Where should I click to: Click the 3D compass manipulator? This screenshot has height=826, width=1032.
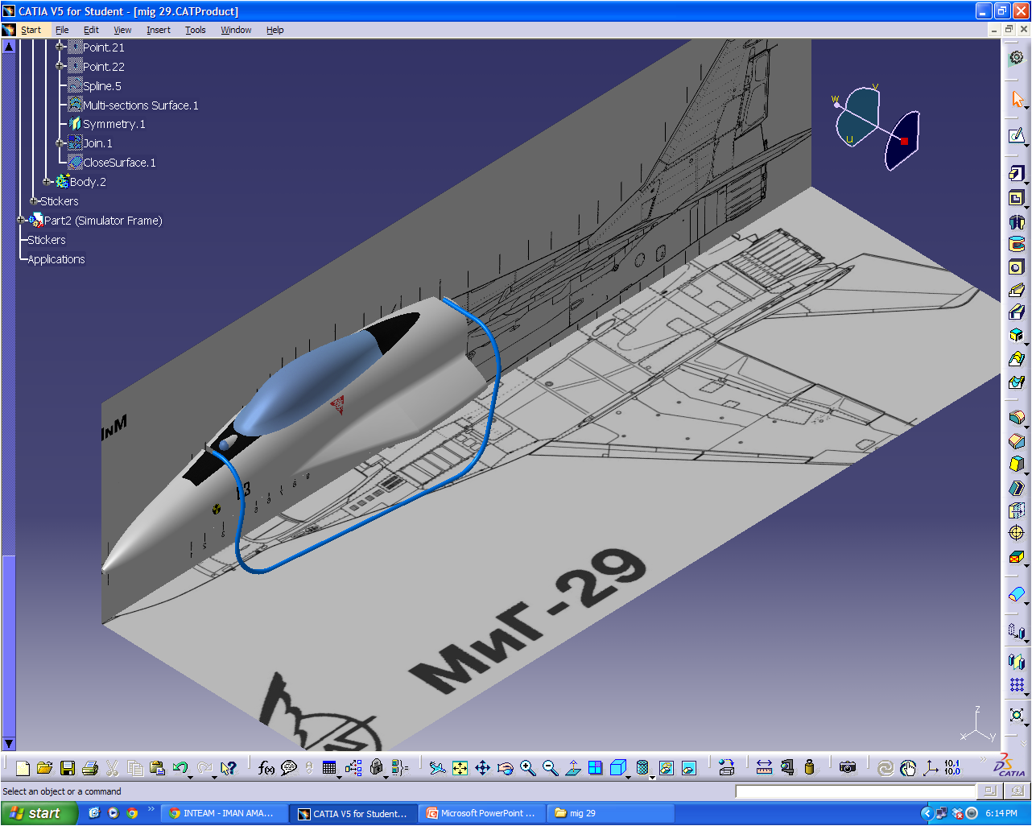pos(876,127)
